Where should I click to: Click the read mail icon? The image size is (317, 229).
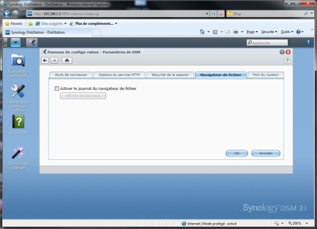click(228, 32)
